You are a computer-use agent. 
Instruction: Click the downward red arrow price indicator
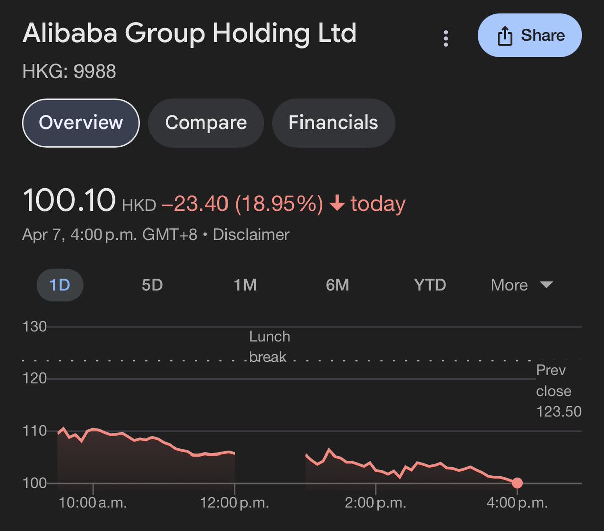(338, 203)
